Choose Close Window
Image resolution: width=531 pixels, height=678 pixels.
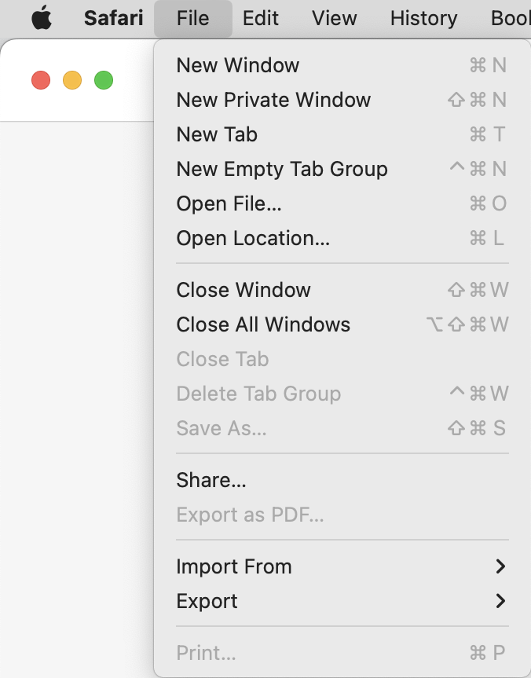pyautogui.click(x=242, y=290)
